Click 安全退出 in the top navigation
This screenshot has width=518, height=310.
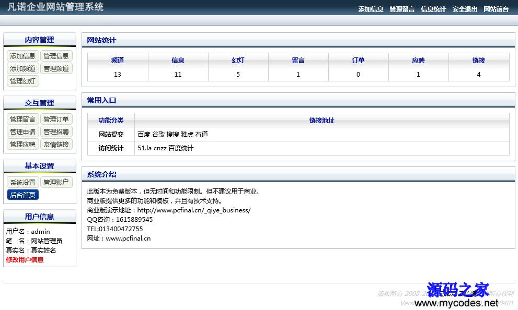(465, 9)
